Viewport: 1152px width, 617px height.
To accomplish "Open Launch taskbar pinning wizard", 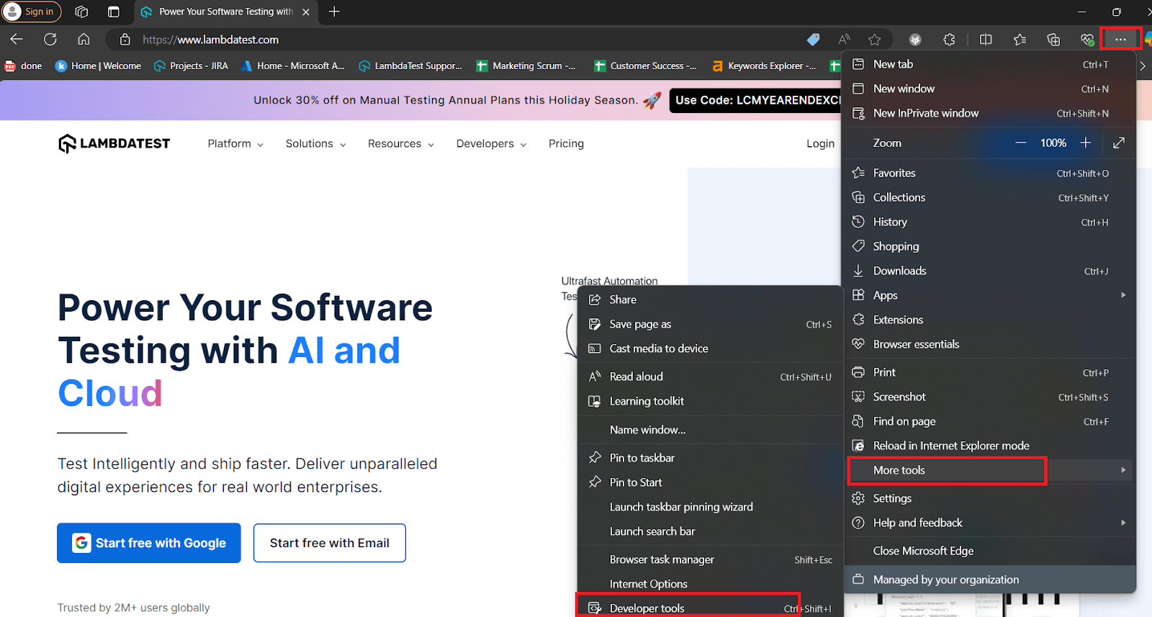I will click(710, 507).
